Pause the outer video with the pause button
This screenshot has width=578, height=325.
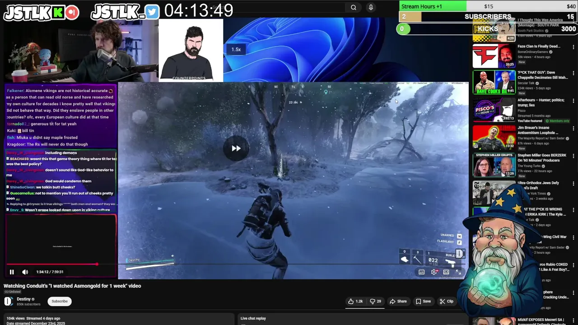(12, 272)
